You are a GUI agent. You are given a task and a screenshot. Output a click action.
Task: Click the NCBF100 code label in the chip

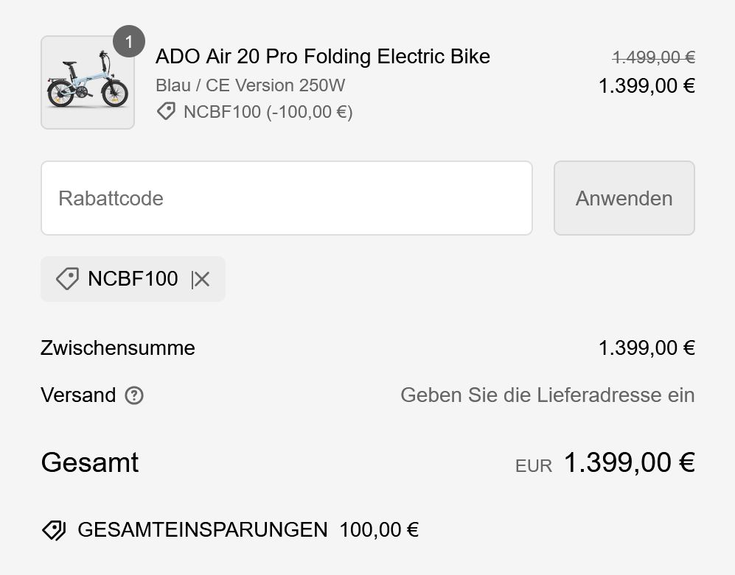click(133, 279)
